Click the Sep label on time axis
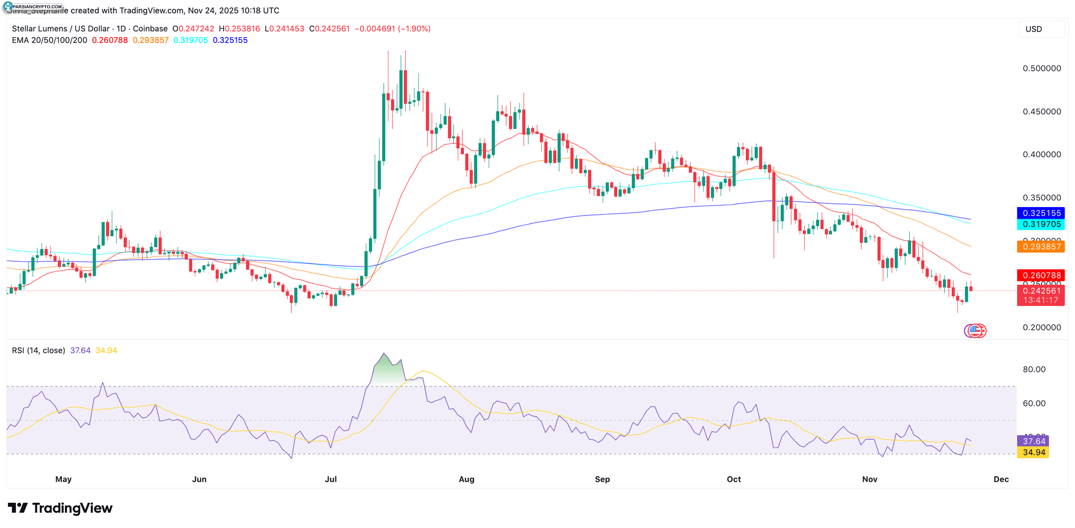 tap(603, 479)
